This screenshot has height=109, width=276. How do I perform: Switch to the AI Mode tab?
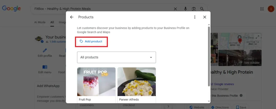pyautogui.click(x=40, y=22)
